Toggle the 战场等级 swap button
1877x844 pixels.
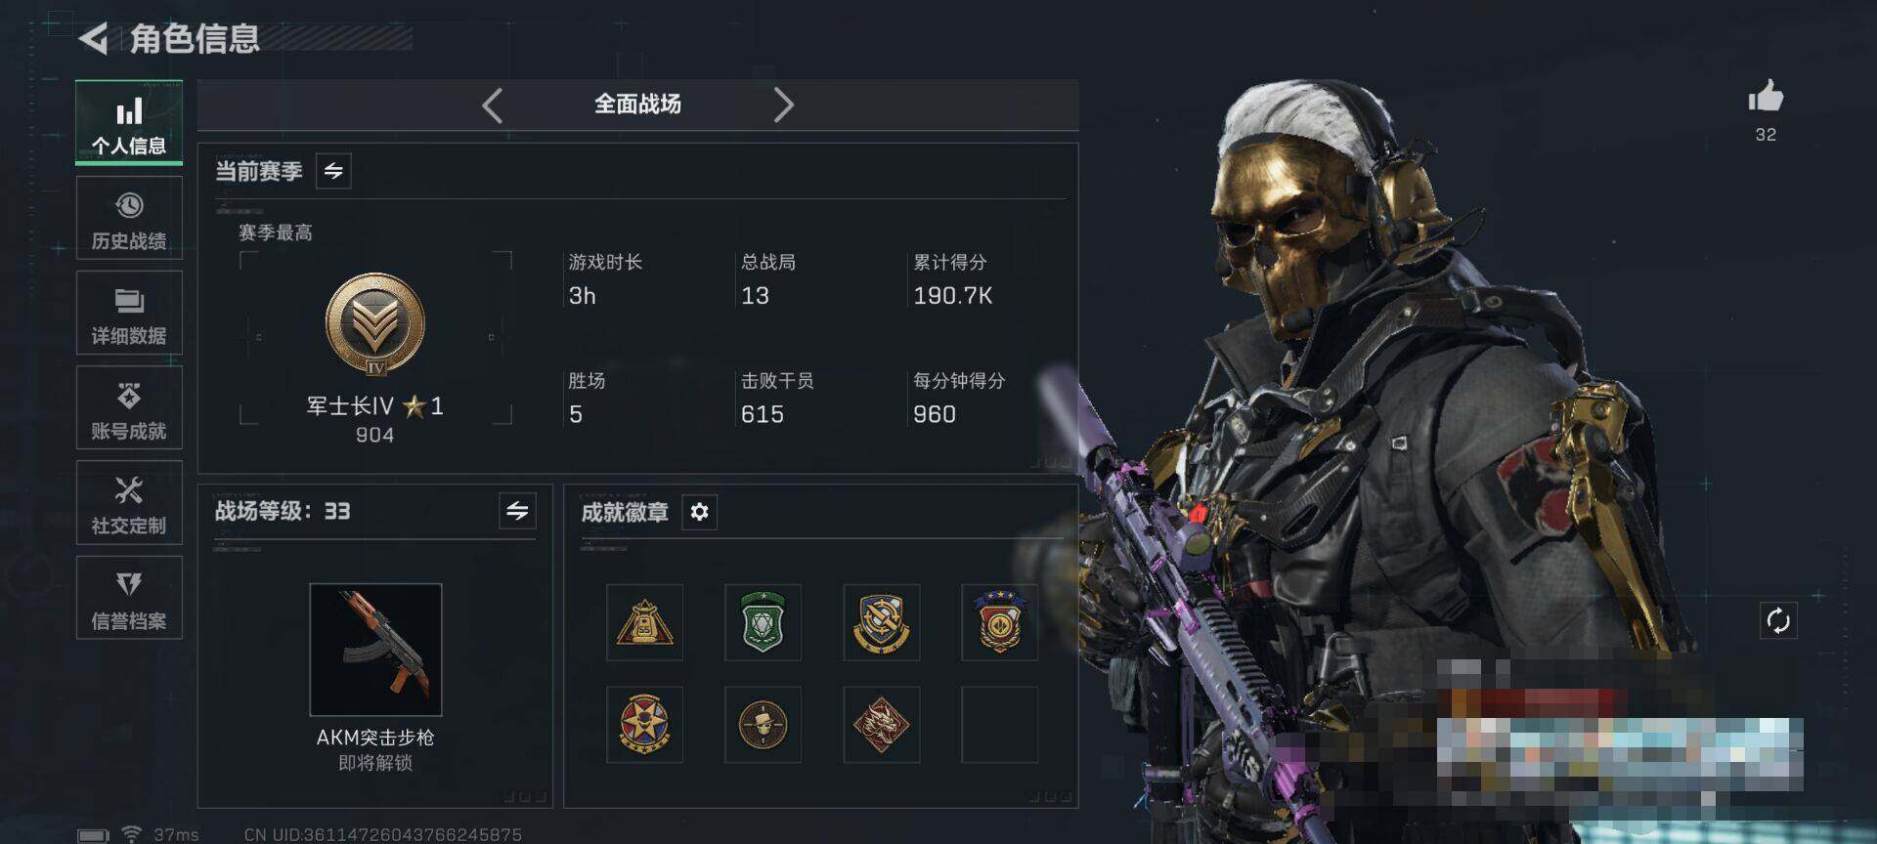pyautogui.click(x=517, y=510)
